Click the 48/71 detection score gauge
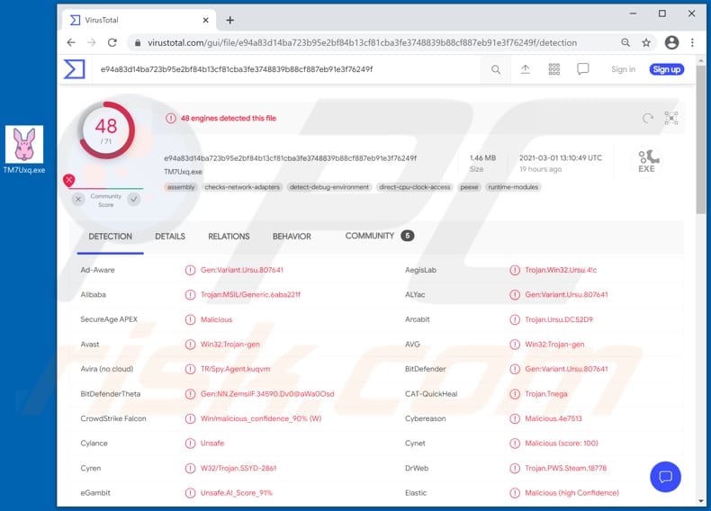This screenshot has height=511, width=711. (106, 131)
